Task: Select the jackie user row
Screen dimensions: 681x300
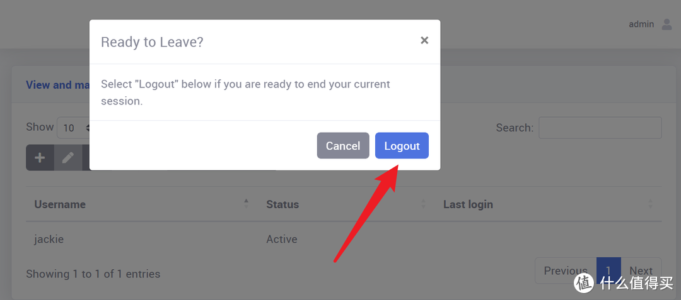Action: click(x=49, y=239)
